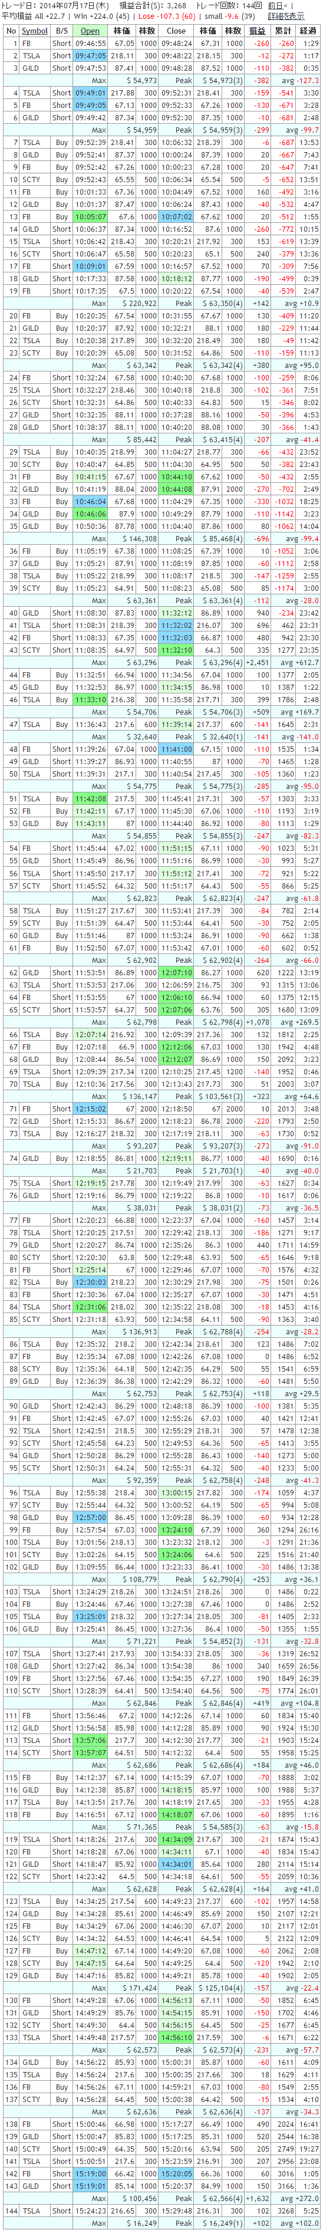
Task: Click highlighted open time 12:31:06
Action: tap(90, 1307)
